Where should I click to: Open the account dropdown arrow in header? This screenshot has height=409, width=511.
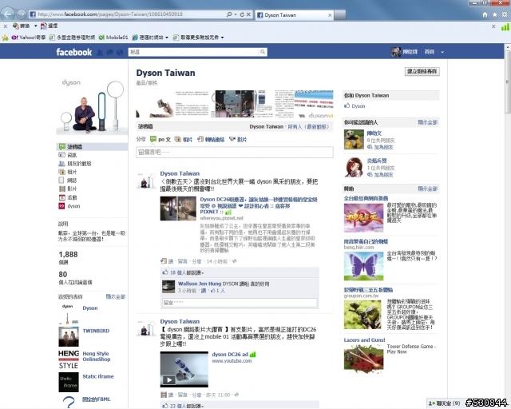tap(442, 52)
